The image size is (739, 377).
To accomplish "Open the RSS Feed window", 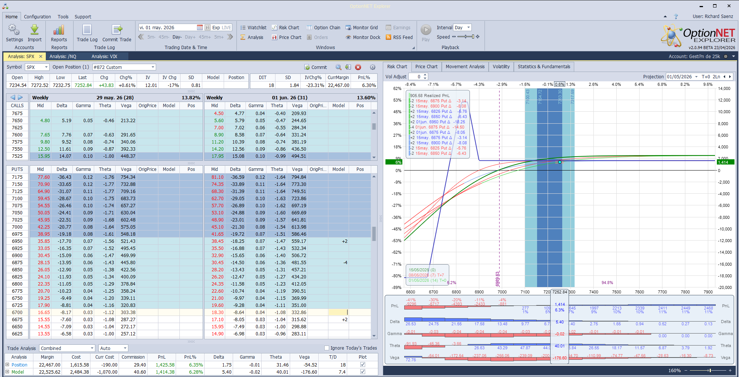I will (x=399, y=37).
